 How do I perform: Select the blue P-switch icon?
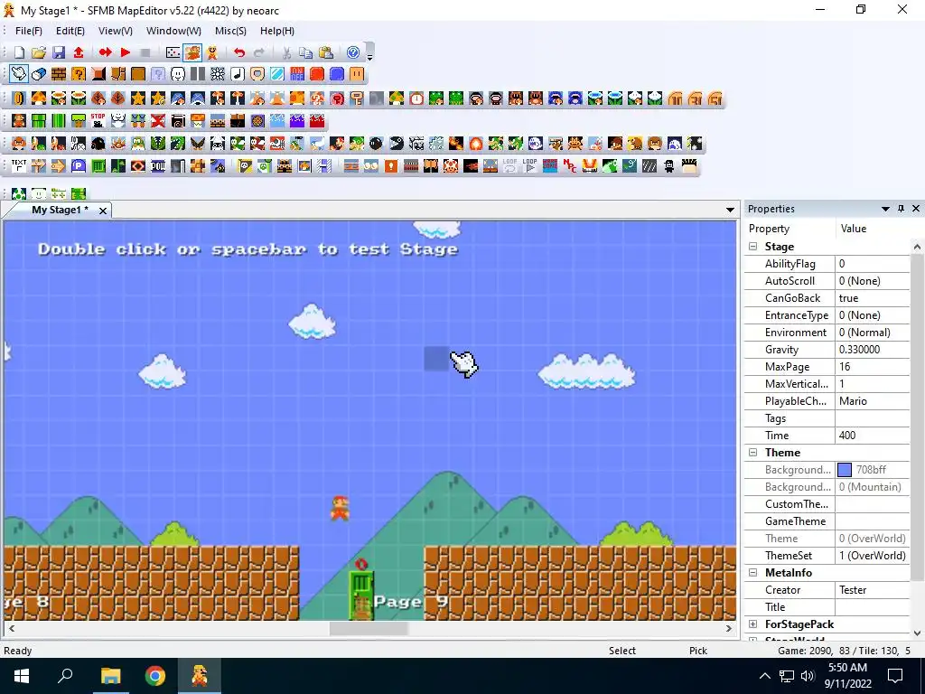[x=78, y=166]
